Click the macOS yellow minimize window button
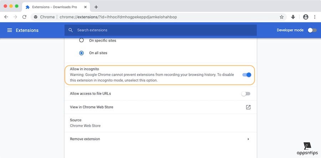321x158 pixels. pos(11,6)
